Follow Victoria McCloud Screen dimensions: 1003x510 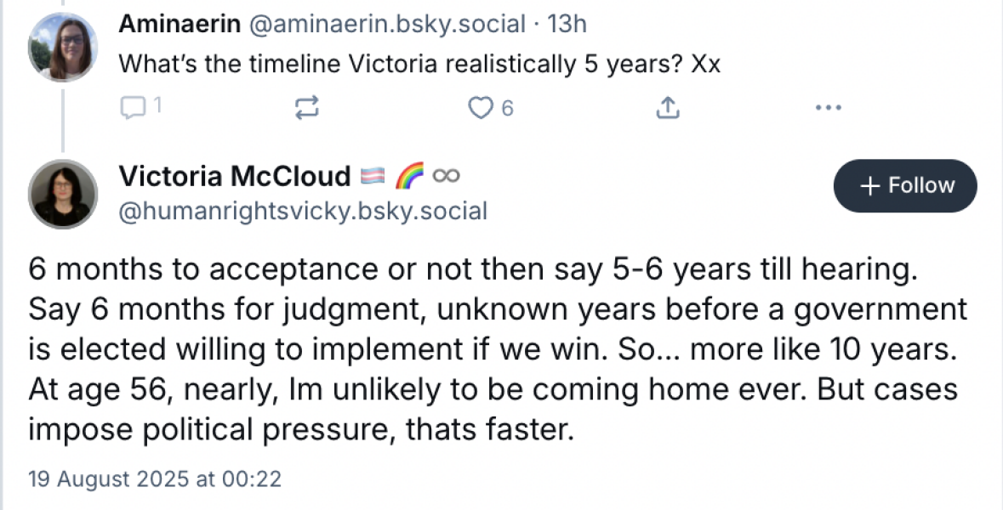click(x=905, y=185)
